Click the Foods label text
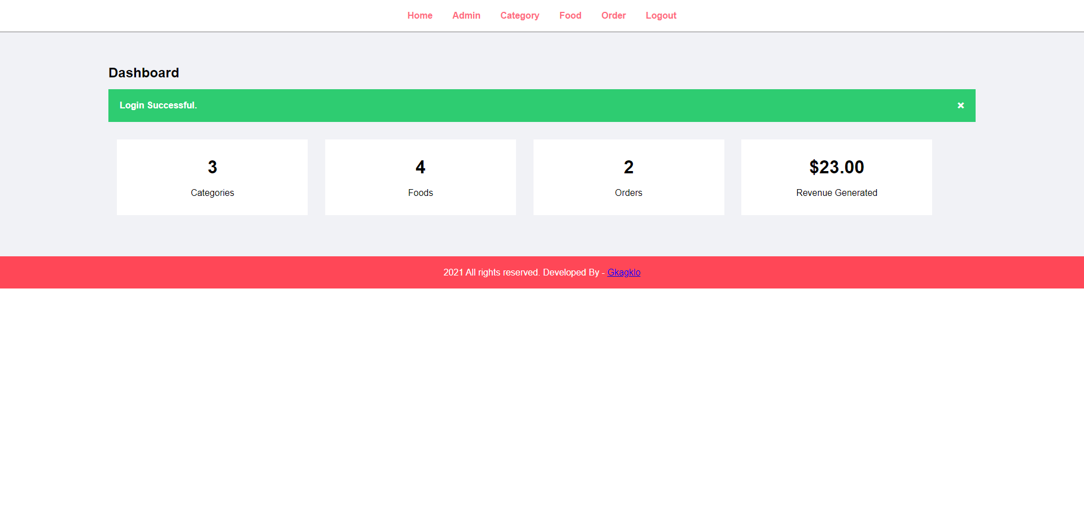Image resolution: width=1084 pixels, height=529 pixels. click(421, 193)
